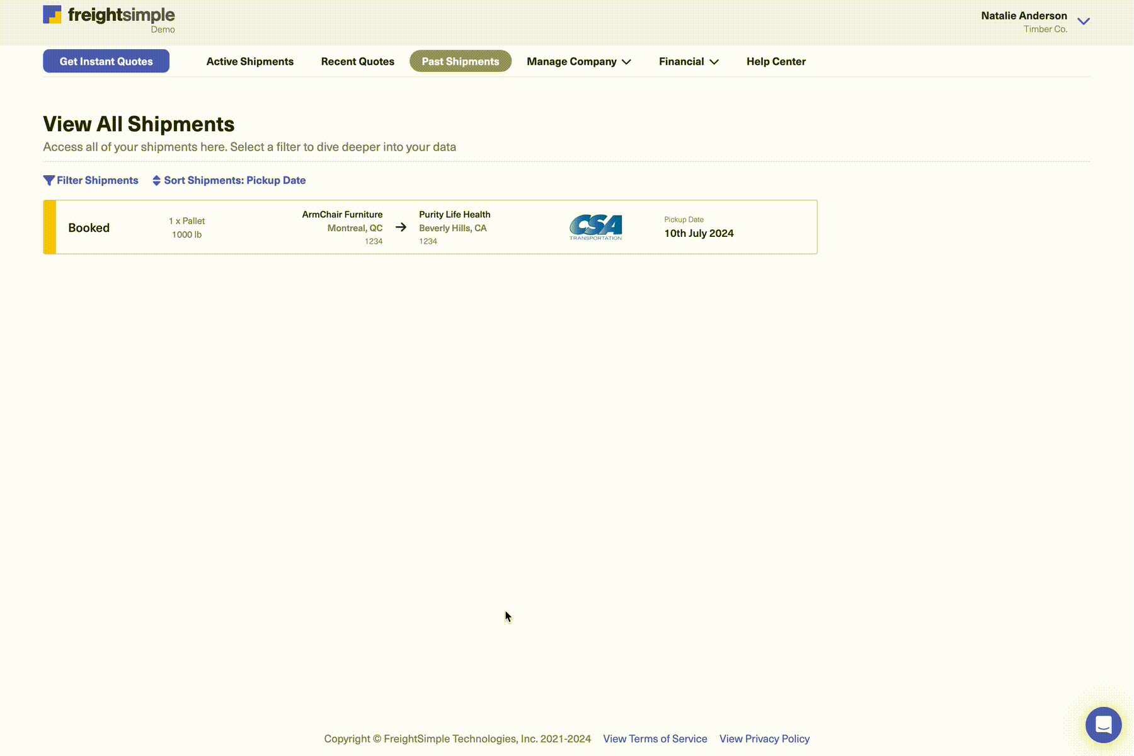Image resolution: width=1134 pixels, height=756 pixels.
Task: Expand the Manage Company menu
Action: coord(578,62)
